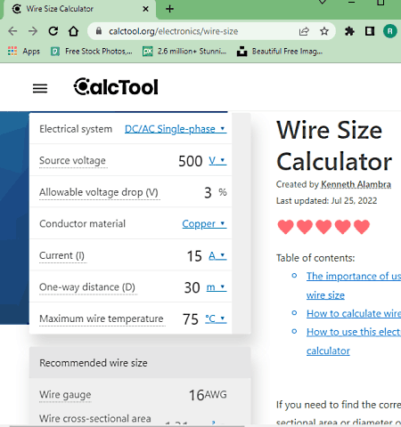Screen dimensions: 401x427
Task: Edit the One-way distance value 30
Action: point(192,287)
